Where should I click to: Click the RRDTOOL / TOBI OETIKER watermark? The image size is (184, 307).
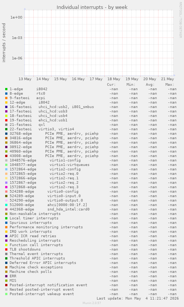[x=181, y=20]
